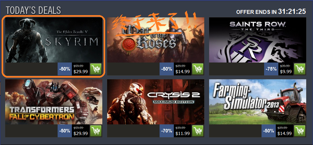Click Crysis 2's -70% discount badge

167,131
